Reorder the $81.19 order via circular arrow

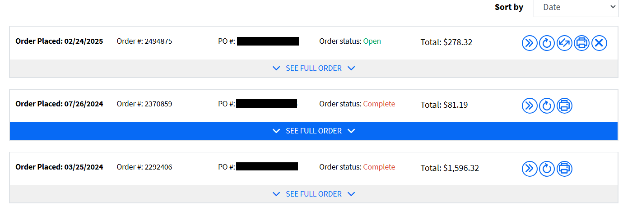[547, 106]
